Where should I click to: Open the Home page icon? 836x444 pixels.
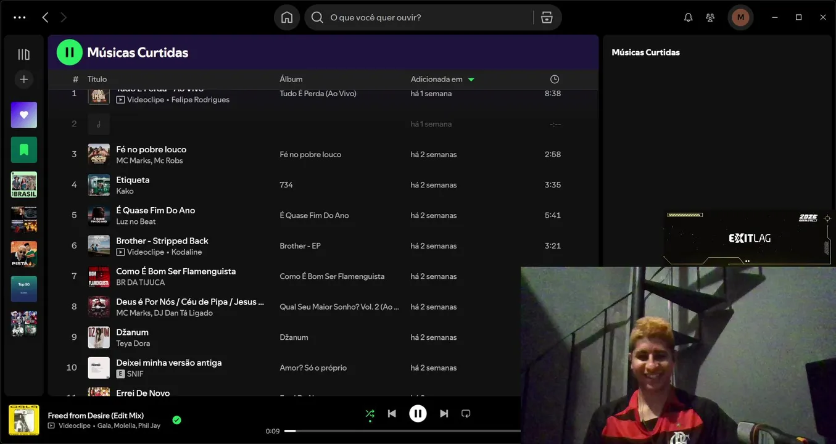coord(287,17)
